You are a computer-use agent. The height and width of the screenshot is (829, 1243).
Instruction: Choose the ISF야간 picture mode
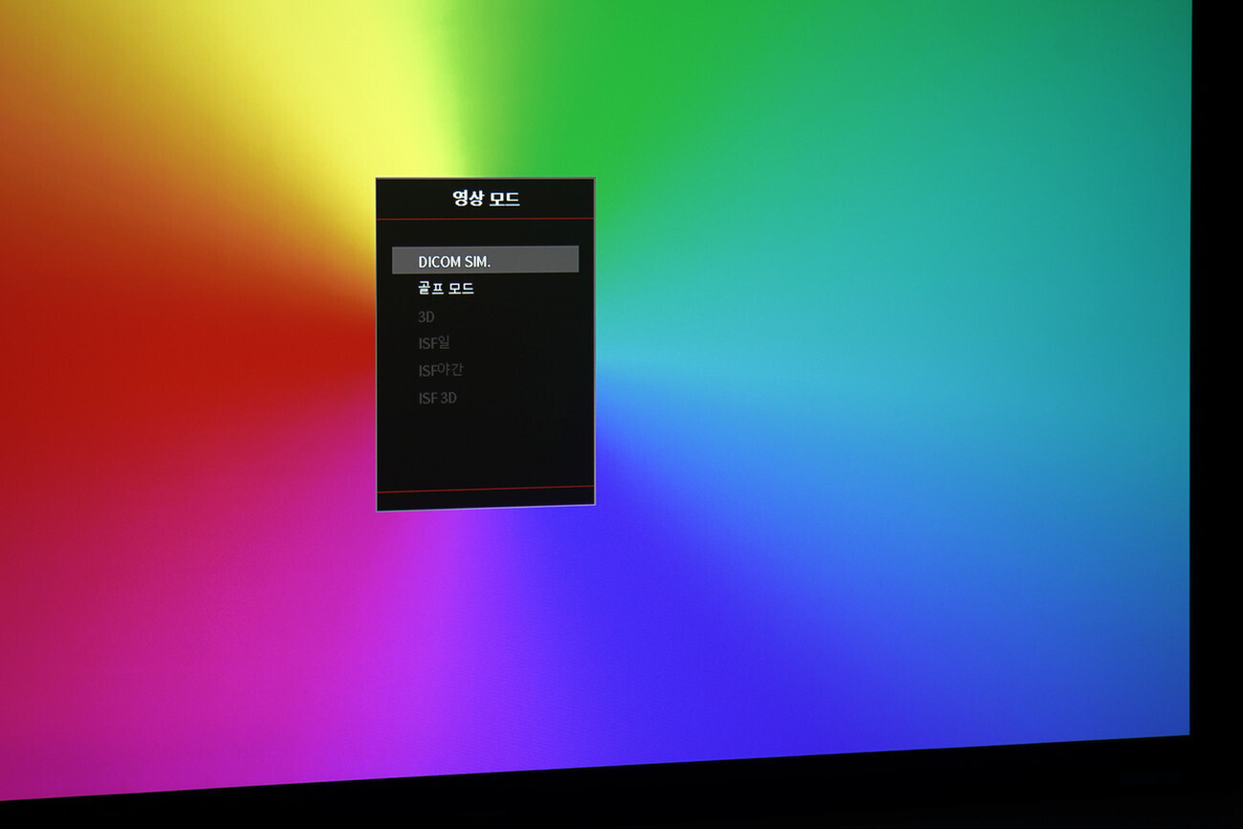(441, 370)
